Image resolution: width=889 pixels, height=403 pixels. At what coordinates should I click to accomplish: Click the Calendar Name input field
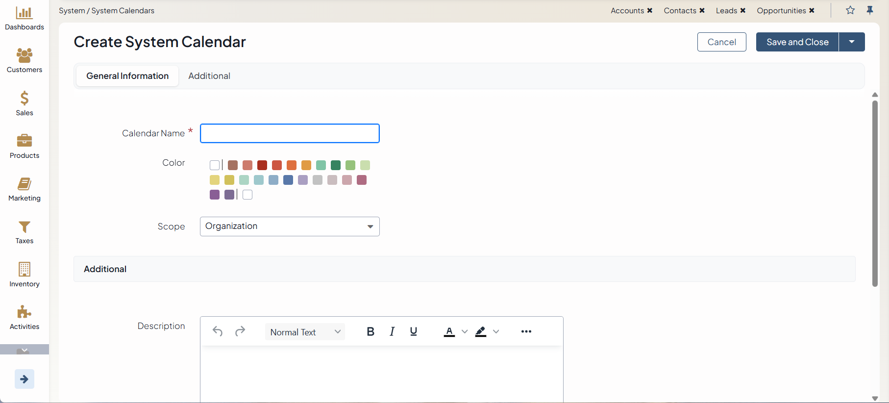290,133
